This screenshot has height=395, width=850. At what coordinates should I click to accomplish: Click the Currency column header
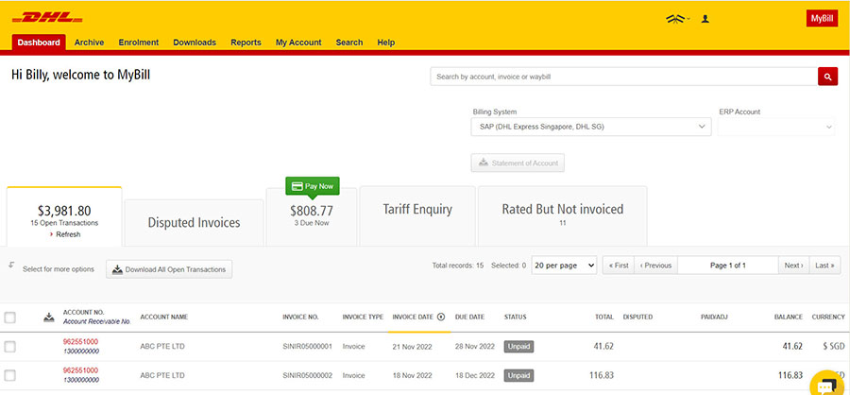coord(827,317)
